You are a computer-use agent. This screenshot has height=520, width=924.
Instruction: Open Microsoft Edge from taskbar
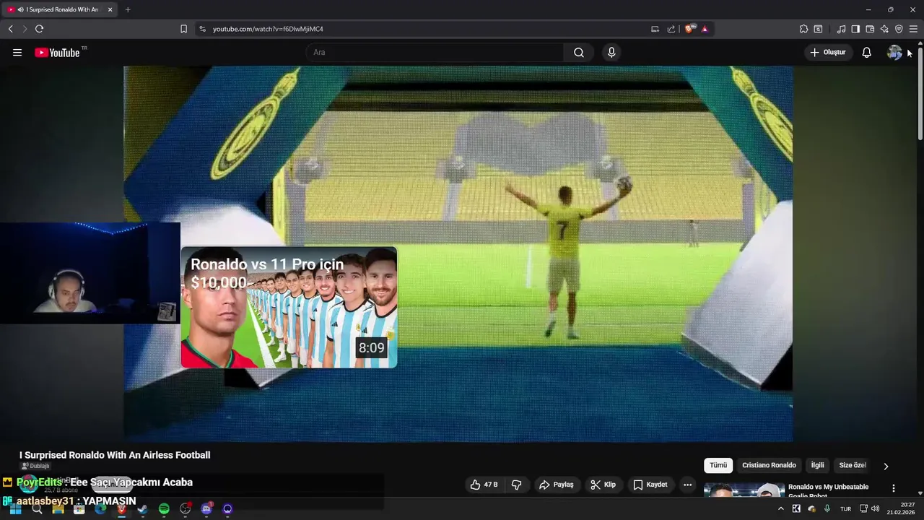pyautogui.click(x=100, y=508)
